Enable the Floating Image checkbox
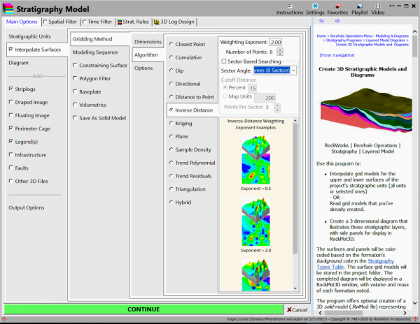The width and height of the screenshot is (420, 324). (10, 115)
